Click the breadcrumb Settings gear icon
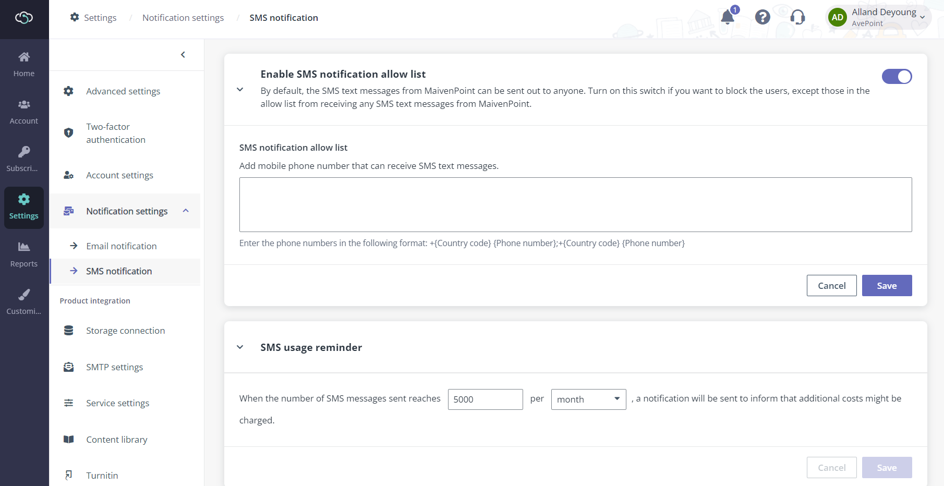944x486 pixels. click(x=75, y=17)
